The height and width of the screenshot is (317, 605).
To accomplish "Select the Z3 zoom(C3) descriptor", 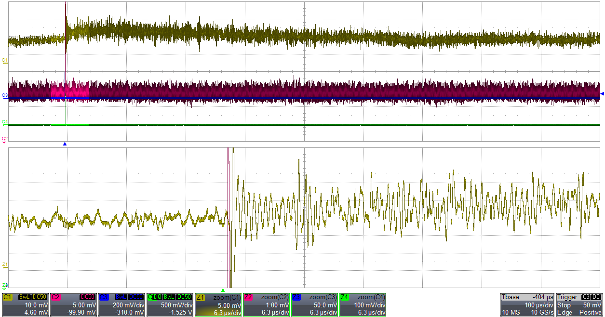I will (x=315, y=304).
